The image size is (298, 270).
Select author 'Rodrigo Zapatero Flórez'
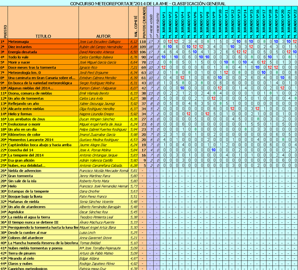(97, 264)
